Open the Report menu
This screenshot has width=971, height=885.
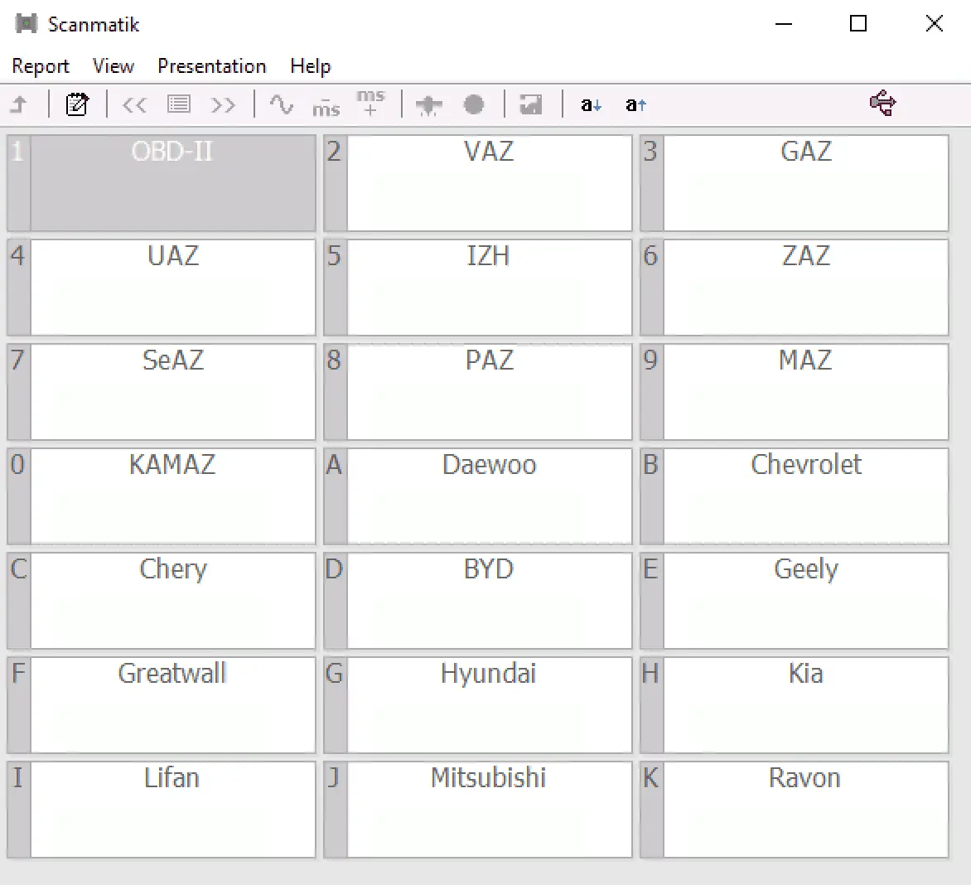[41, 66]
